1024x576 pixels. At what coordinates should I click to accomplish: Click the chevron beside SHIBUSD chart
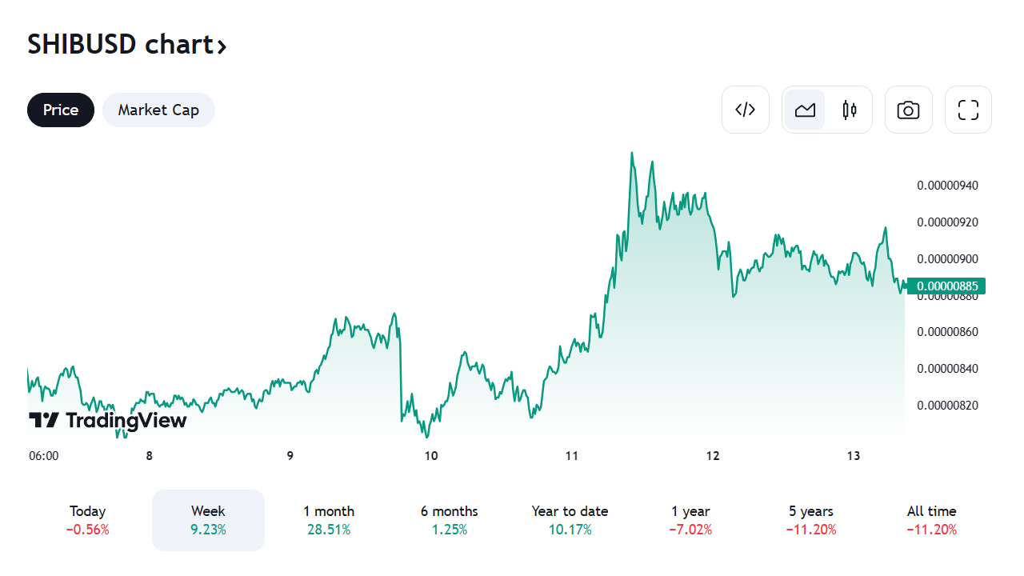point(222,46)
